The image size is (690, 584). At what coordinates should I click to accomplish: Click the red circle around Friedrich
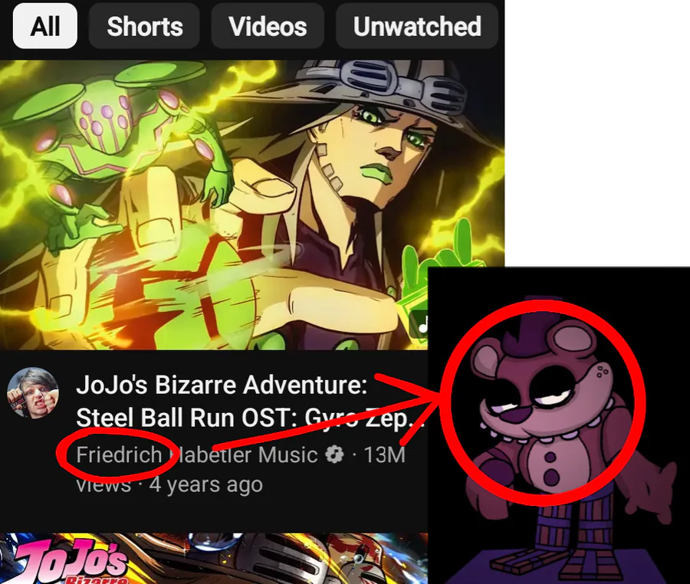(117, 454)
